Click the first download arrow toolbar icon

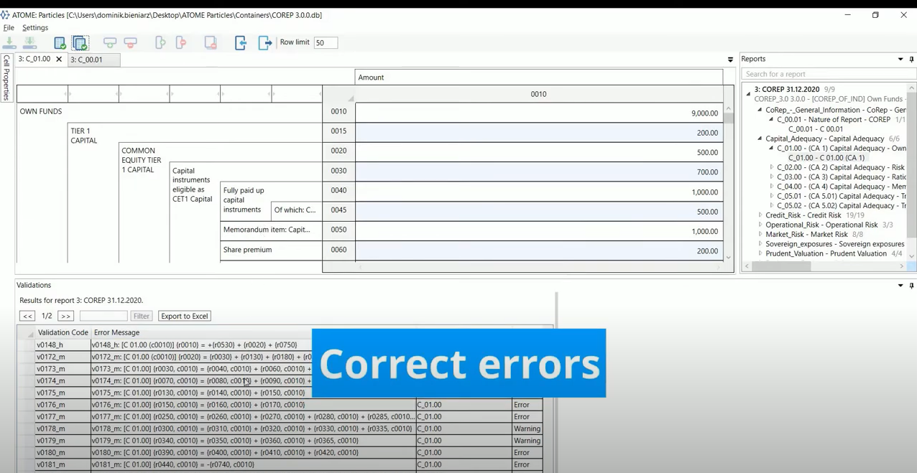click(10, 43)
